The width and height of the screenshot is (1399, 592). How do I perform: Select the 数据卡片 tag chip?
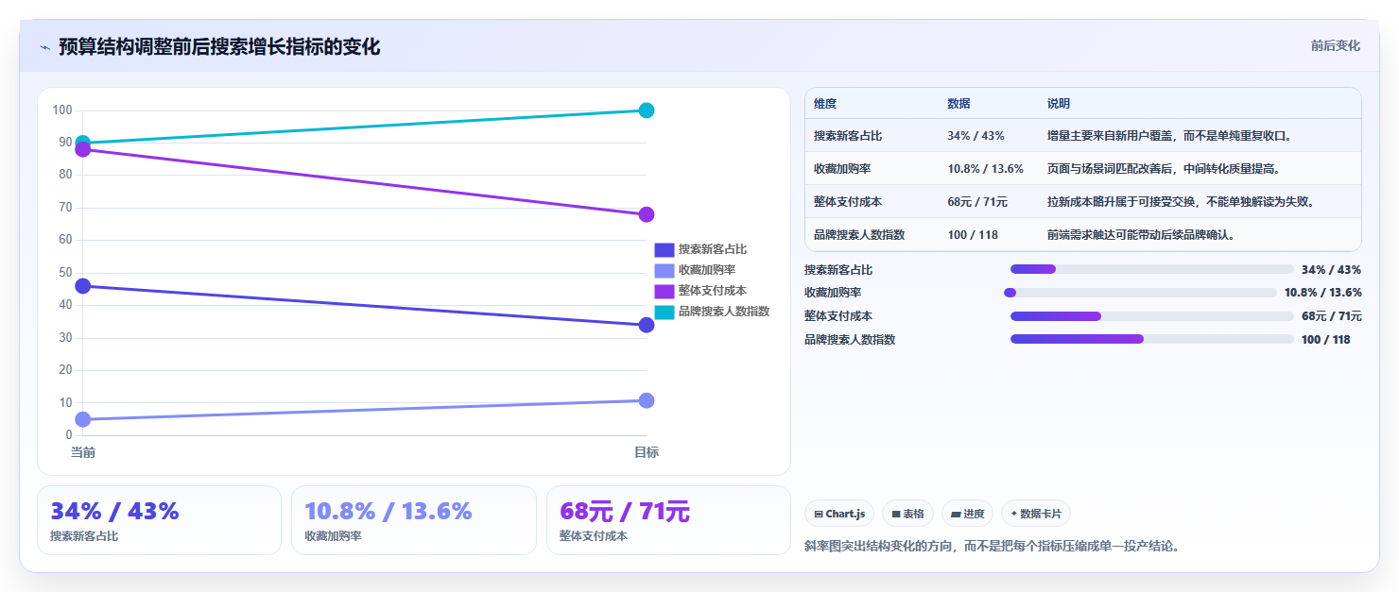tap(1035, 514)
